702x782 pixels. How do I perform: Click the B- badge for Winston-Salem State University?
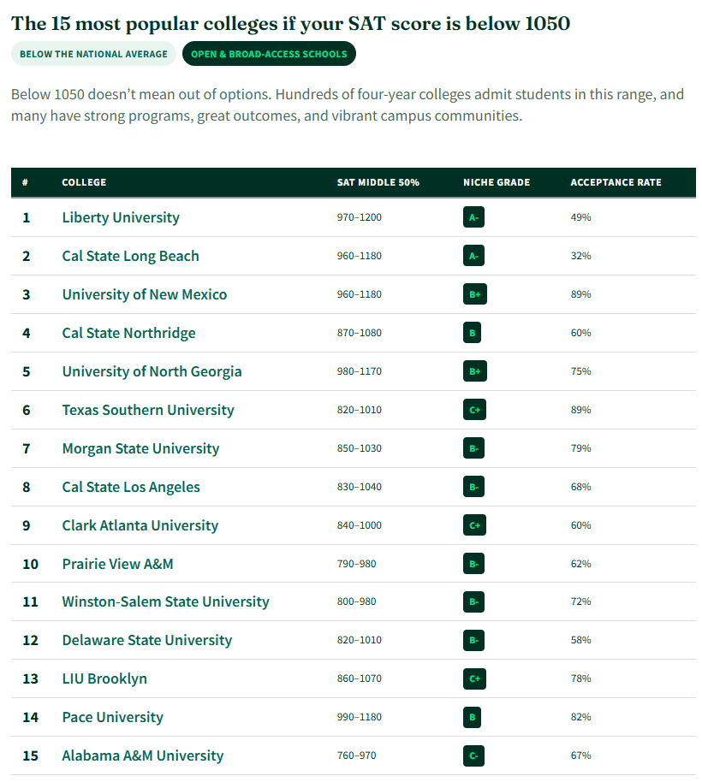click(473, 601)
